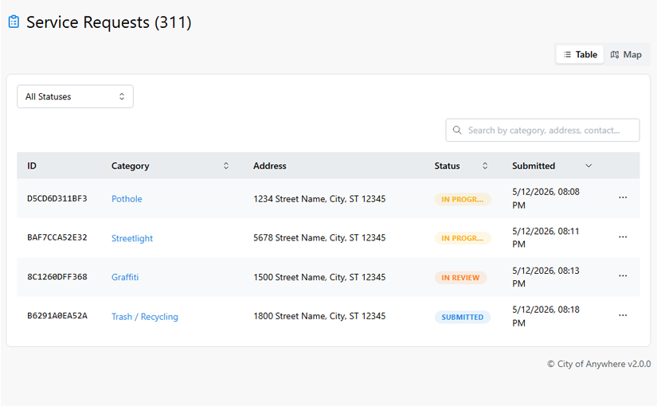Click the Address column header
Image resolution: width=657 pixels, height=406 pixels.
(x=270, y=166)
